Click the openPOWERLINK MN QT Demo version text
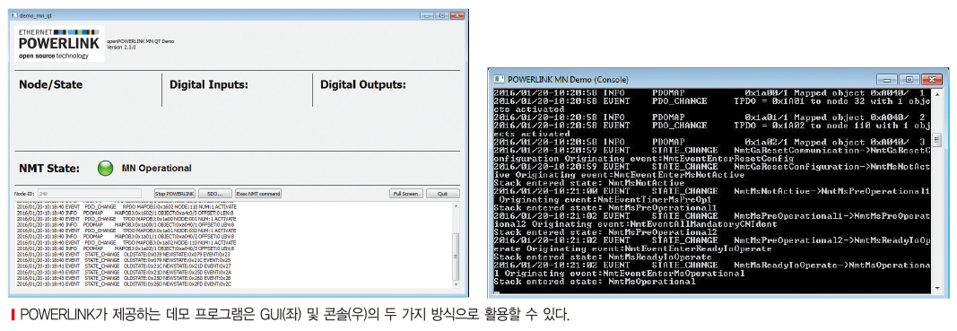This screenshot has width=957, height=331. coord(141,44)
